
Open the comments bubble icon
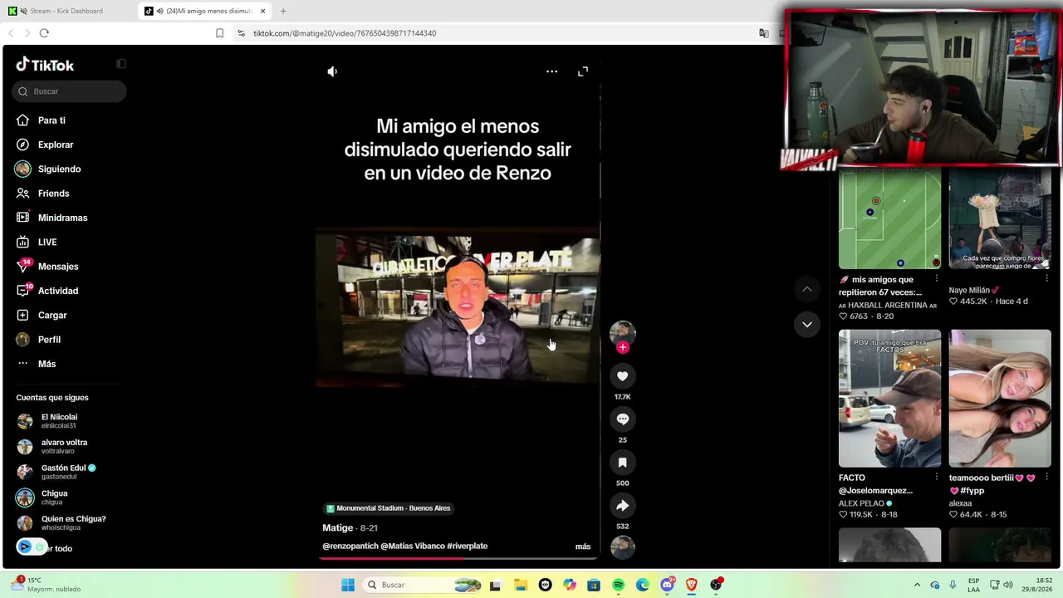tap(622, 419)
